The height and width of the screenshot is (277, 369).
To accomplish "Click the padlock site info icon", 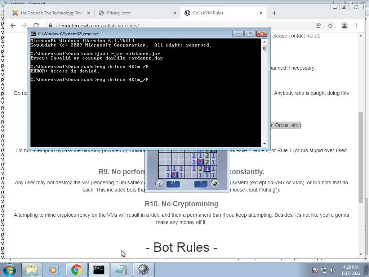I will tap(50, 25).
